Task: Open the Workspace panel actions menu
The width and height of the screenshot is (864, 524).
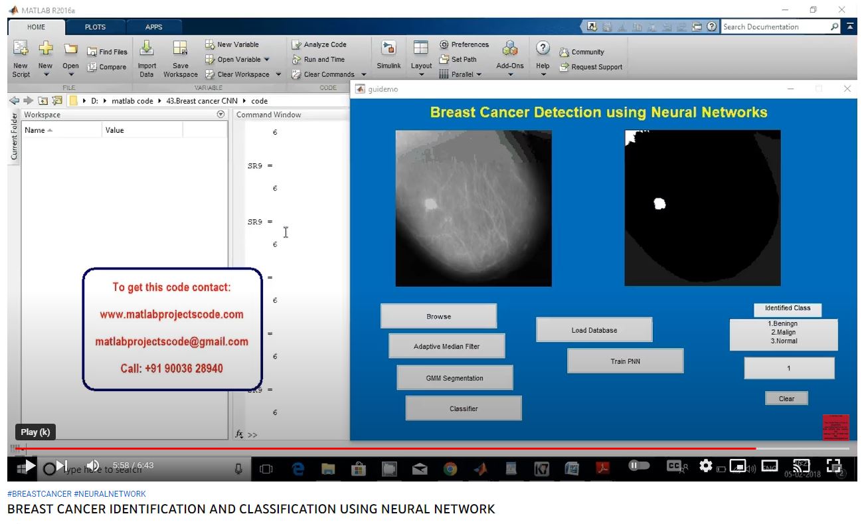Action: pyautogui.click(x=221, y=114)
